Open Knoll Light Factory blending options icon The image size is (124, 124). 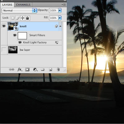[x=57, y=43]
